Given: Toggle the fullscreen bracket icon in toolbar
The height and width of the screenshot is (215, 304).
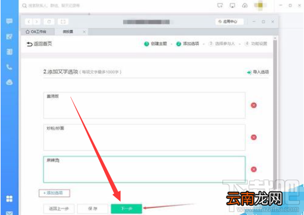Looking at the screenshot, I should click(x=63, y=21).
